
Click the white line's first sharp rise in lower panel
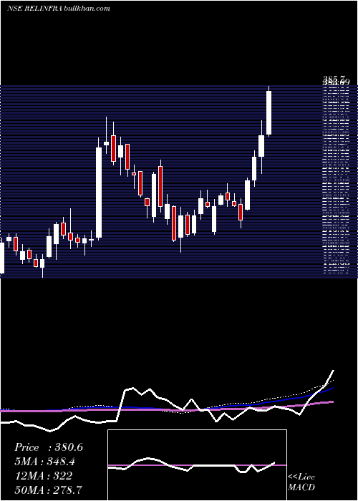coord(121,405)
